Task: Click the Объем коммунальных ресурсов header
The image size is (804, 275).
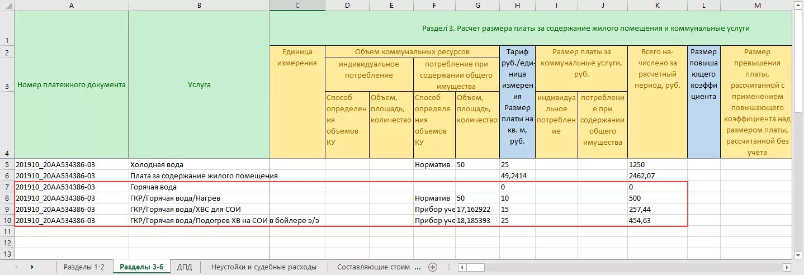Action: [x=412, y=51]
